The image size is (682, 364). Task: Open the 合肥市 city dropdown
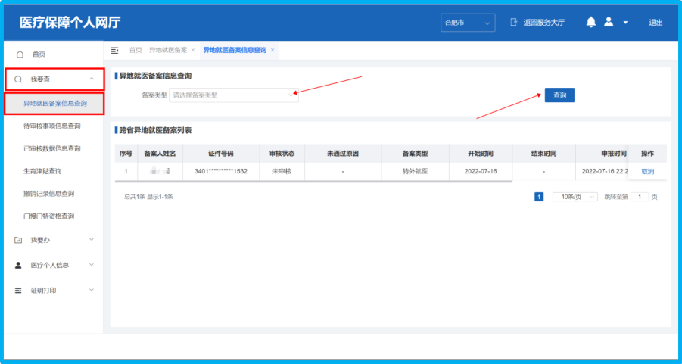[x=468, y=23]
